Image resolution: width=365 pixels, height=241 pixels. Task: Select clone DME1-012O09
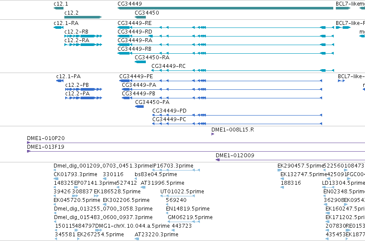(290, 160)
